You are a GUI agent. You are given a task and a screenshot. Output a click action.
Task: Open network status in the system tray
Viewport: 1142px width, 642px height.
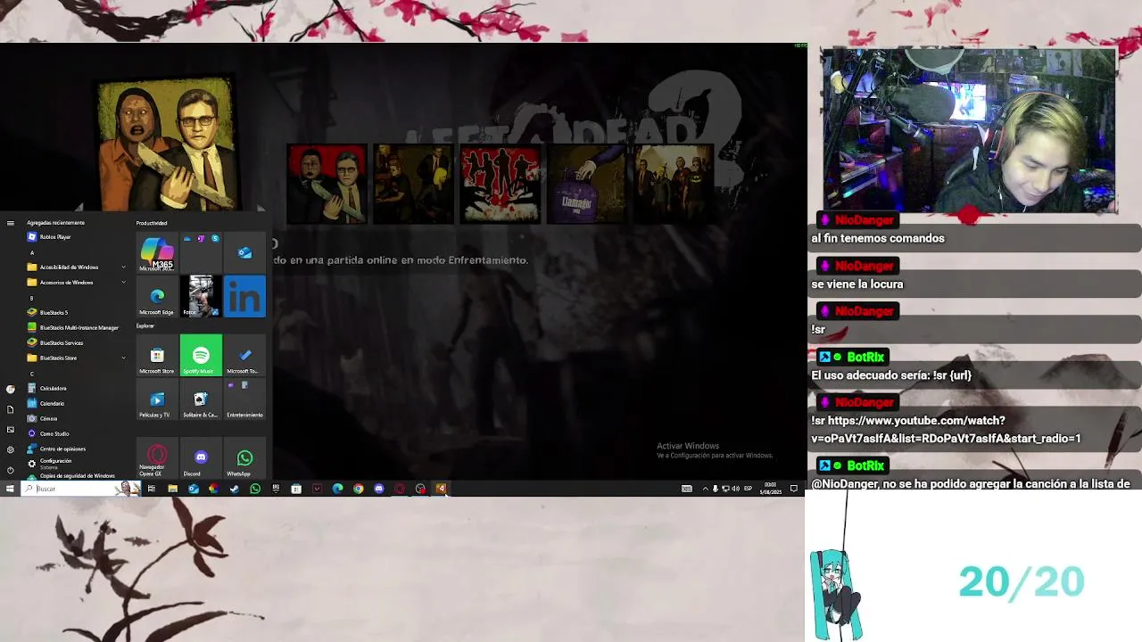pyautogui.click(x=724, y=489)
